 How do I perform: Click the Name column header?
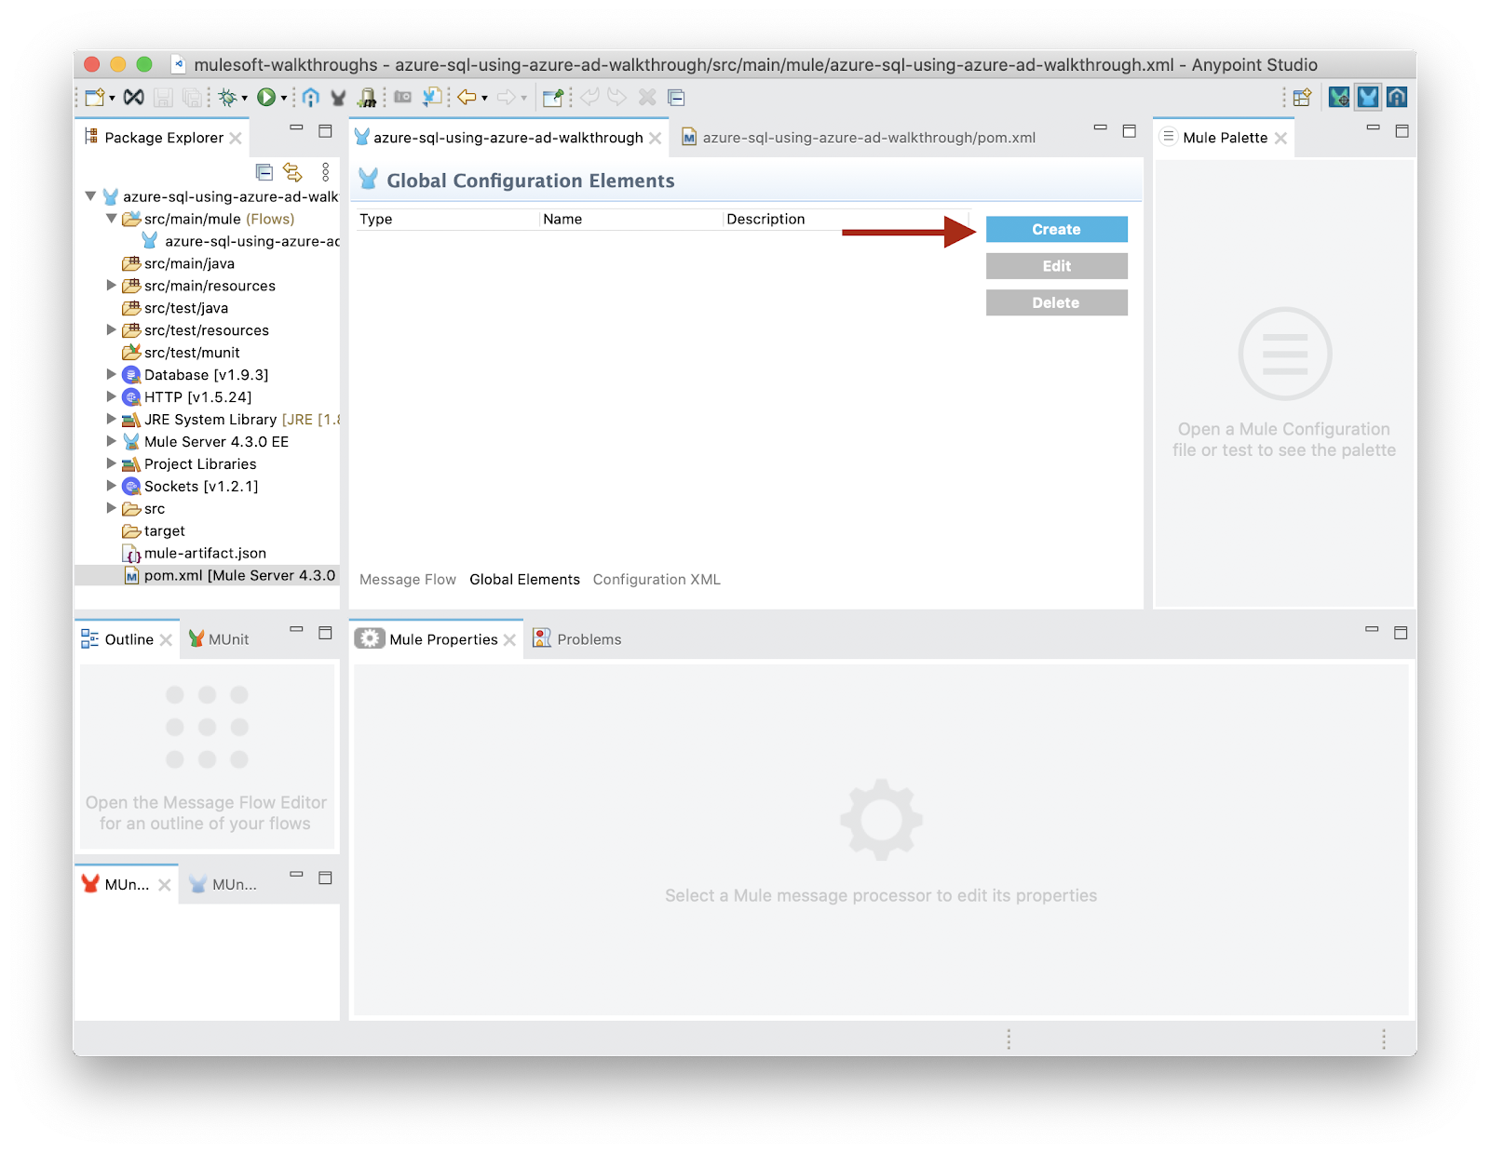point(562,220)
